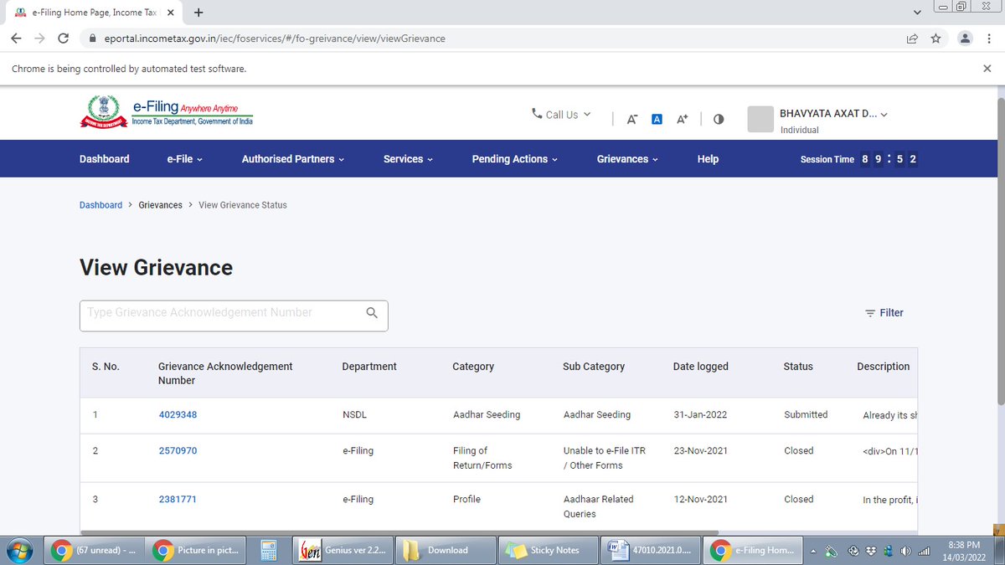Click the NSDL department cell
Image resolution: width=1005 pixels, height=565 pixels.
(x=354, y=415)
